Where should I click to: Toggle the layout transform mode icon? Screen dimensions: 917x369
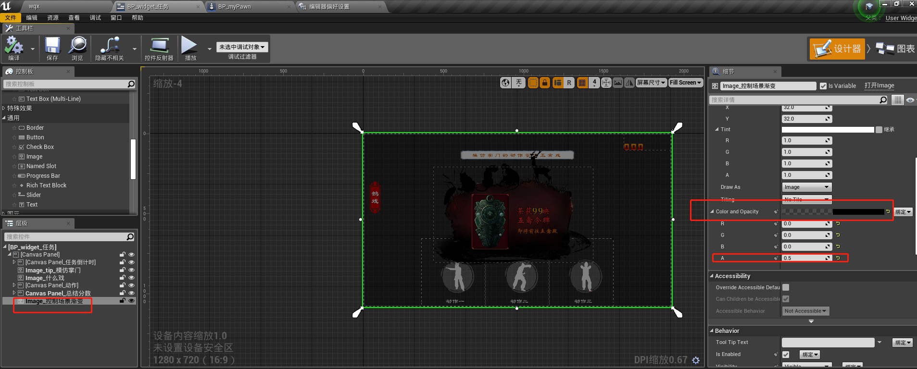[557, 83]
